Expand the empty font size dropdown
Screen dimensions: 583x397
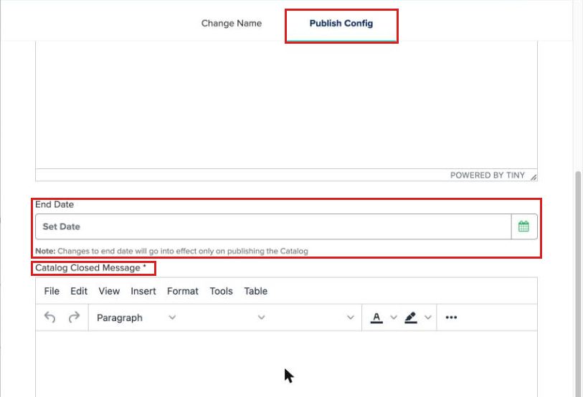tap(315, 317)
